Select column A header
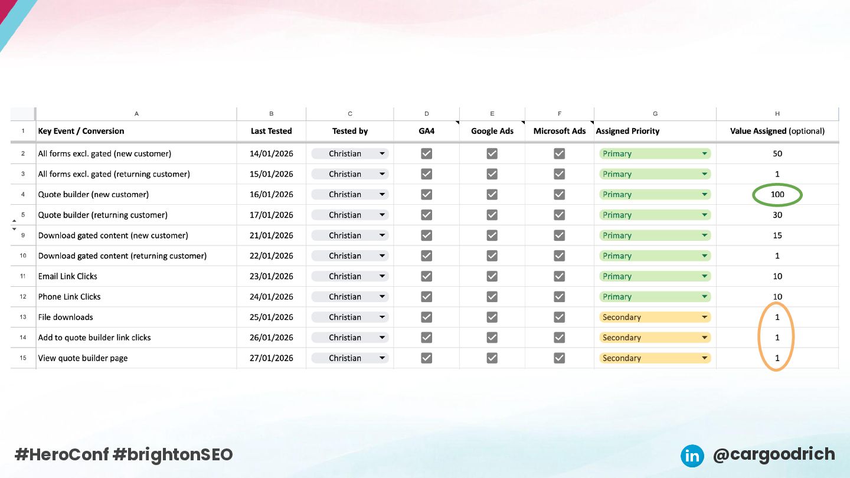 pos(136,113)
